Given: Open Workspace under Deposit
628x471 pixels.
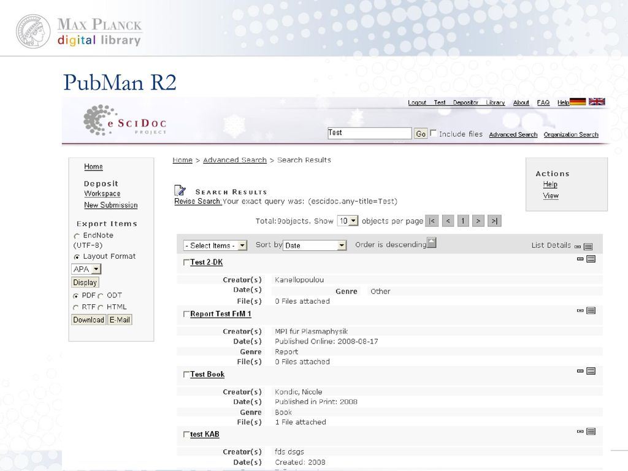Looking at the screenshot, I should tap(102, 193).
